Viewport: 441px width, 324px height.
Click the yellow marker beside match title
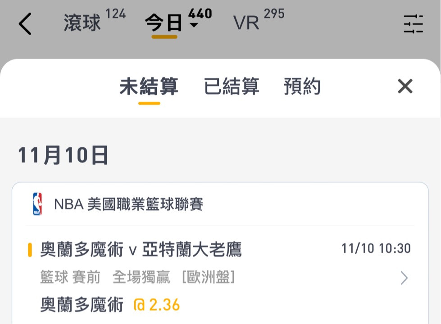(x=30, y=250)
